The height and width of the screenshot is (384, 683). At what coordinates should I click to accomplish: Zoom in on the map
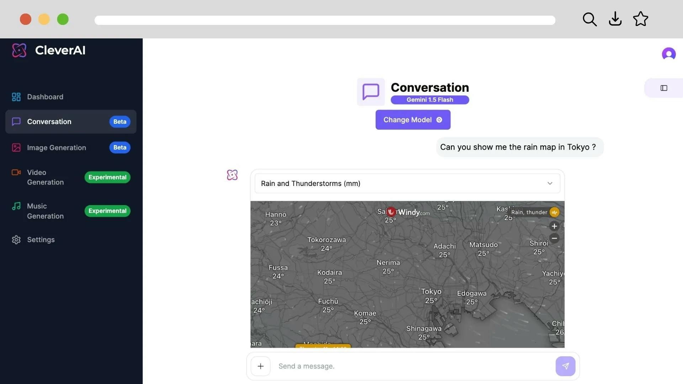click(x=554, y=226)
